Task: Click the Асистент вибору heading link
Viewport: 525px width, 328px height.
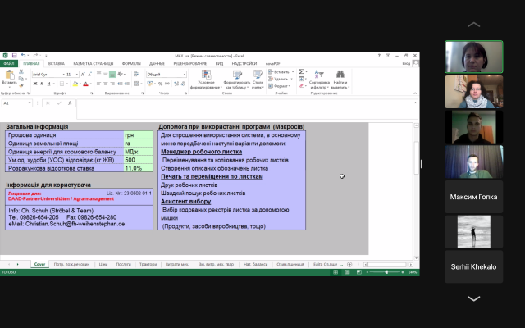Action: pos(185,202)
